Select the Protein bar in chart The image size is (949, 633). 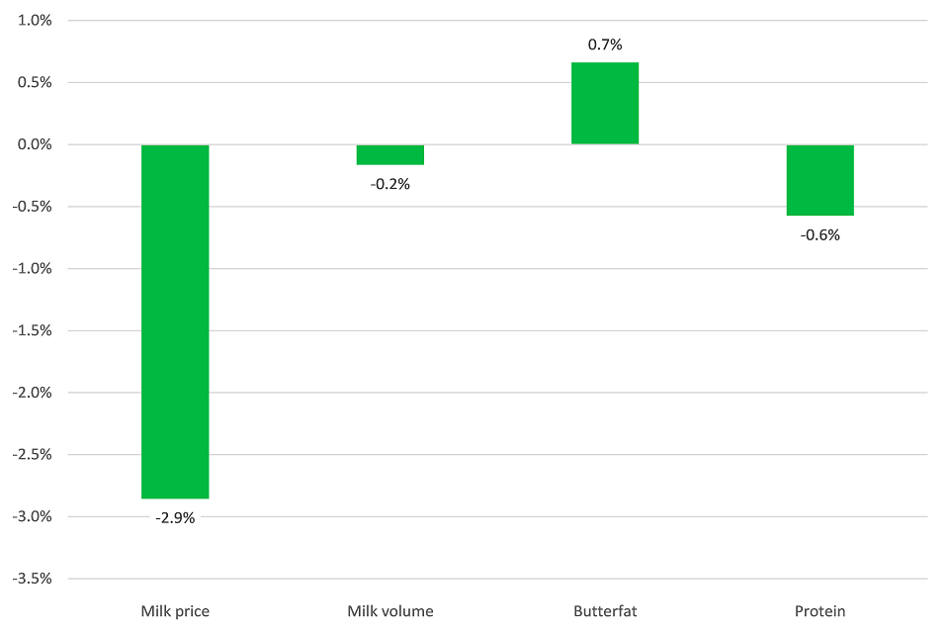[820, 180]
